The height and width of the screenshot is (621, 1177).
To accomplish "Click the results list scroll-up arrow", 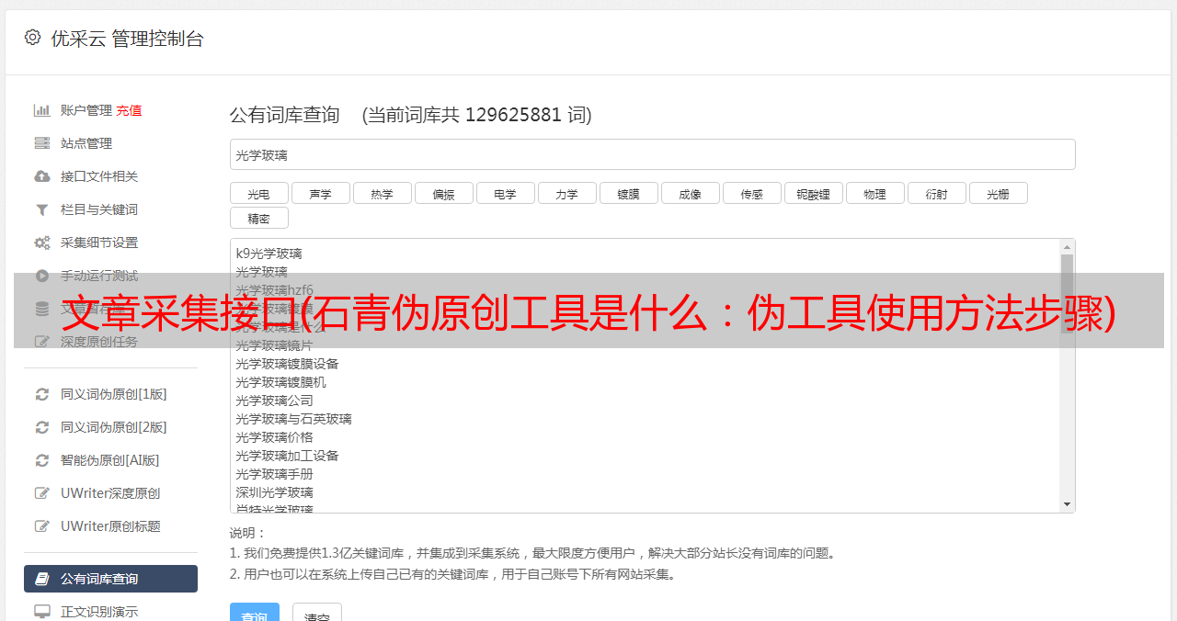I will click(x=1067, y=247).
